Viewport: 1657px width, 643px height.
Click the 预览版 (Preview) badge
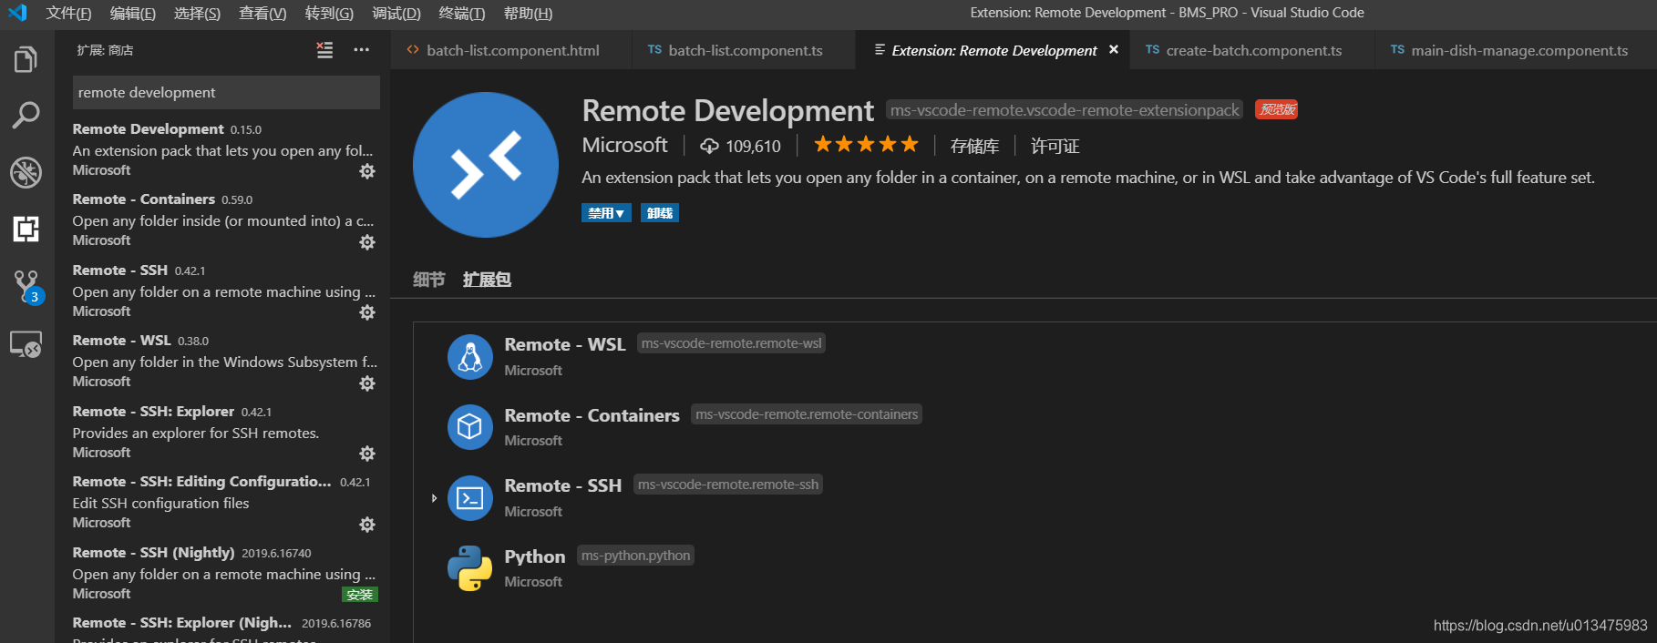click(x=1277, y=109)
